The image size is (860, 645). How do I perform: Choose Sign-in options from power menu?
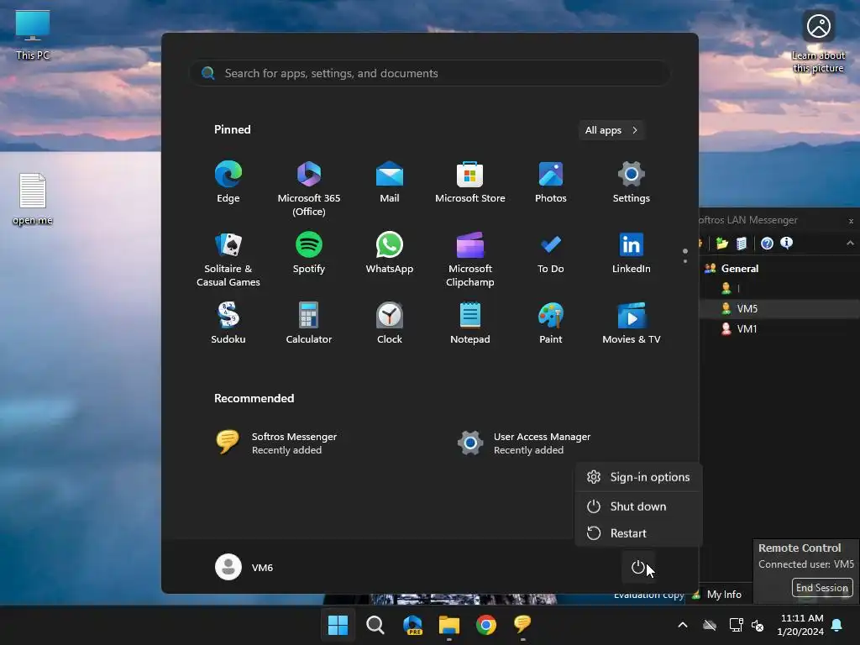coord(638,477)
